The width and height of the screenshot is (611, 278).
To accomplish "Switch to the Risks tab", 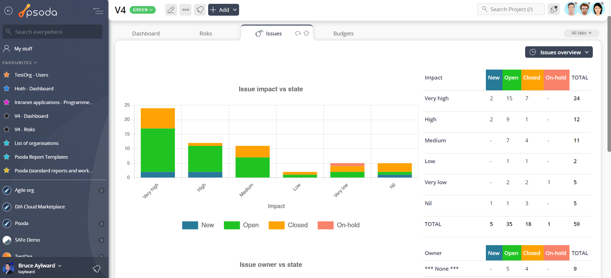I will click(x=206, y=34).
